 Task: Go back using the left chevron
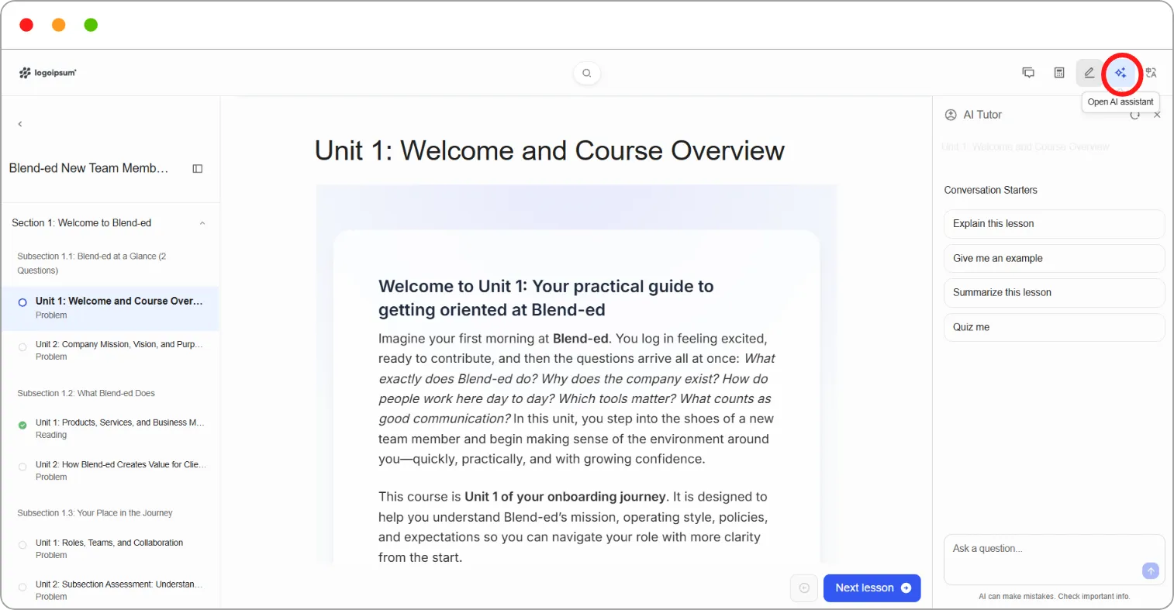pos(20,124)
